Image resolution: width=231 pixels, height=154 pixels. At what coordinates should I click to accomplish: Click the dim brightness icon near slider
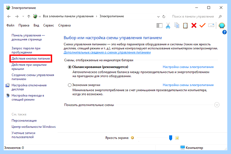132,138
